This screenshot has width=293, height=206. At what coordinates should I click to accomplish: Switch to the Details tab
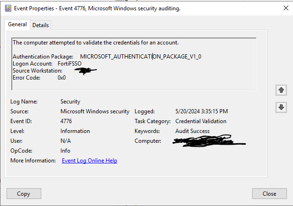pos(40,25)
